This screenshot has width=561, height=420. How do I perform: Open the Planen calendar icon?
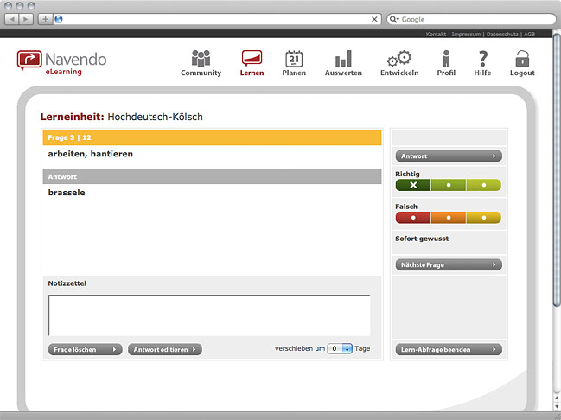(x=294, y=59)
